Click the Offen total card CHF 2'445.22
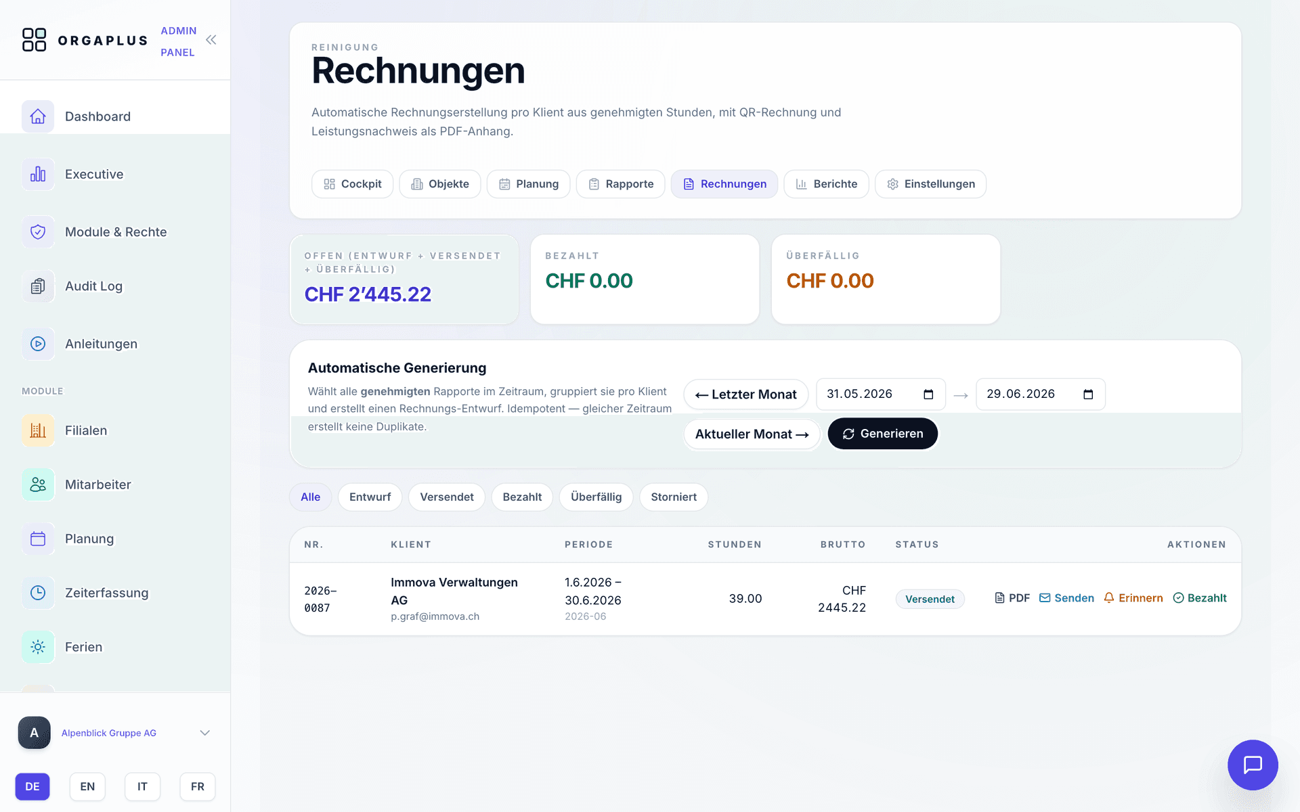The height and width of the screenshot is (812, 1300). [x=404, y=279]
